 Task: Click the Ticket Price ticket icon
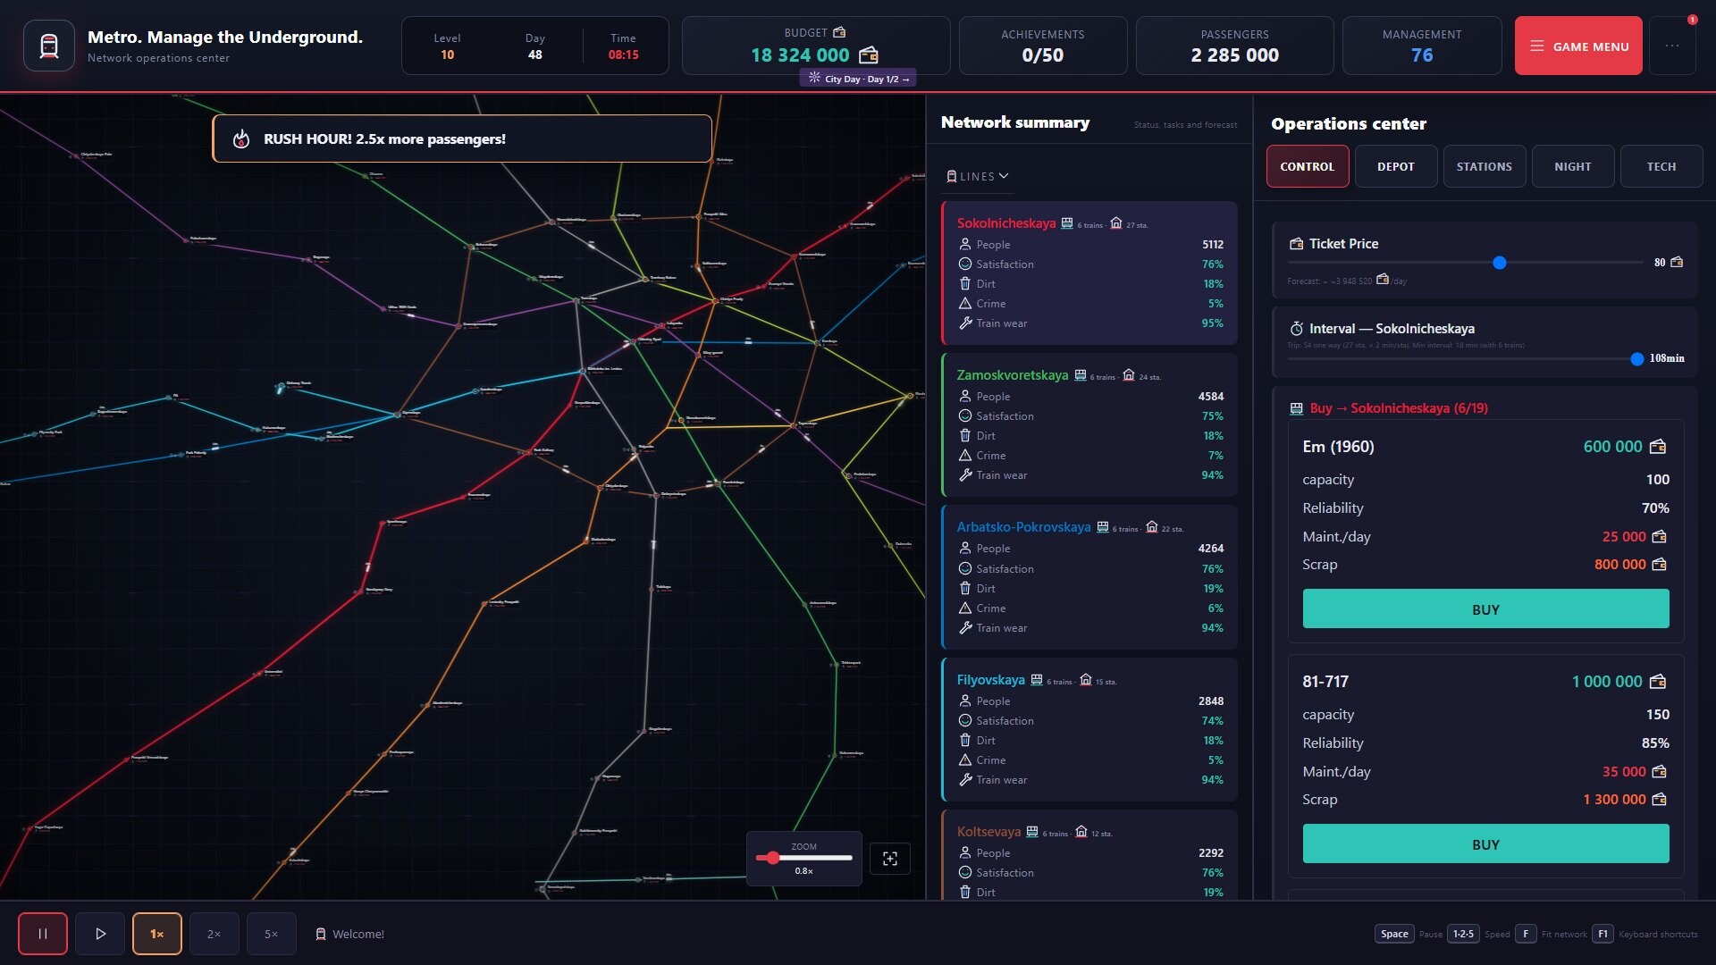point(1296,244)
